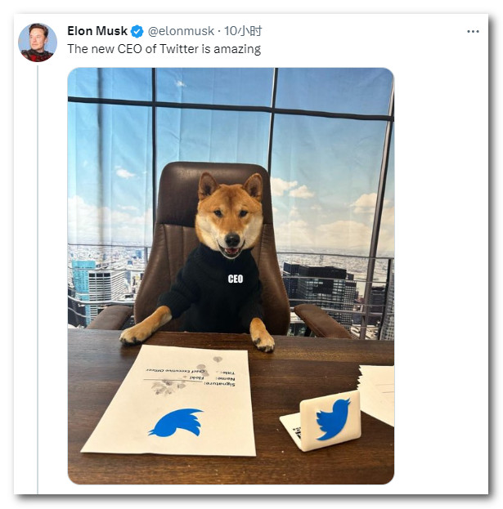
Task: Click the stack of papers at the desk edge
Action: point(377,394)
